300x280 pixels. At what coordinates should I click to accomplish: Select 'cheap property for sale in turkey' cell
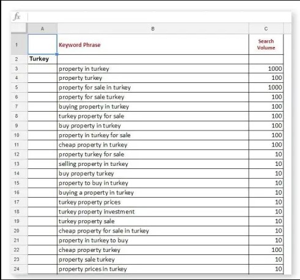point(153,231)
